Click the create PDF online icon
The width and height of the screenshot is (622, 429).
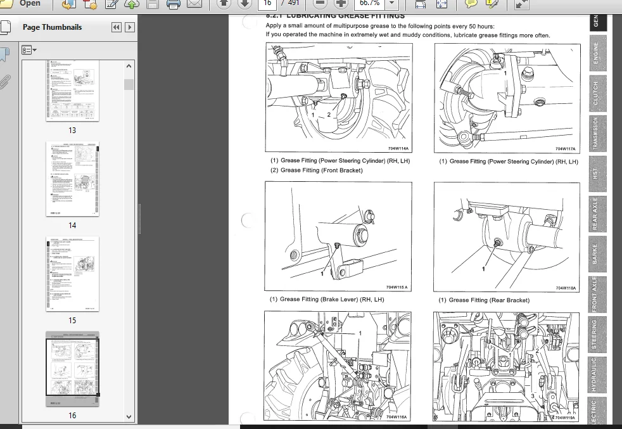point(69,4)
